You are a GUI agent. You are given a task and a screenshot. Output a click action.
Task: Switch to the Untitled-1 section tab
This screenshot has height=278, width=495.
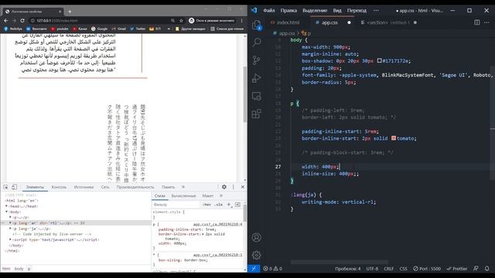point(388,22)
